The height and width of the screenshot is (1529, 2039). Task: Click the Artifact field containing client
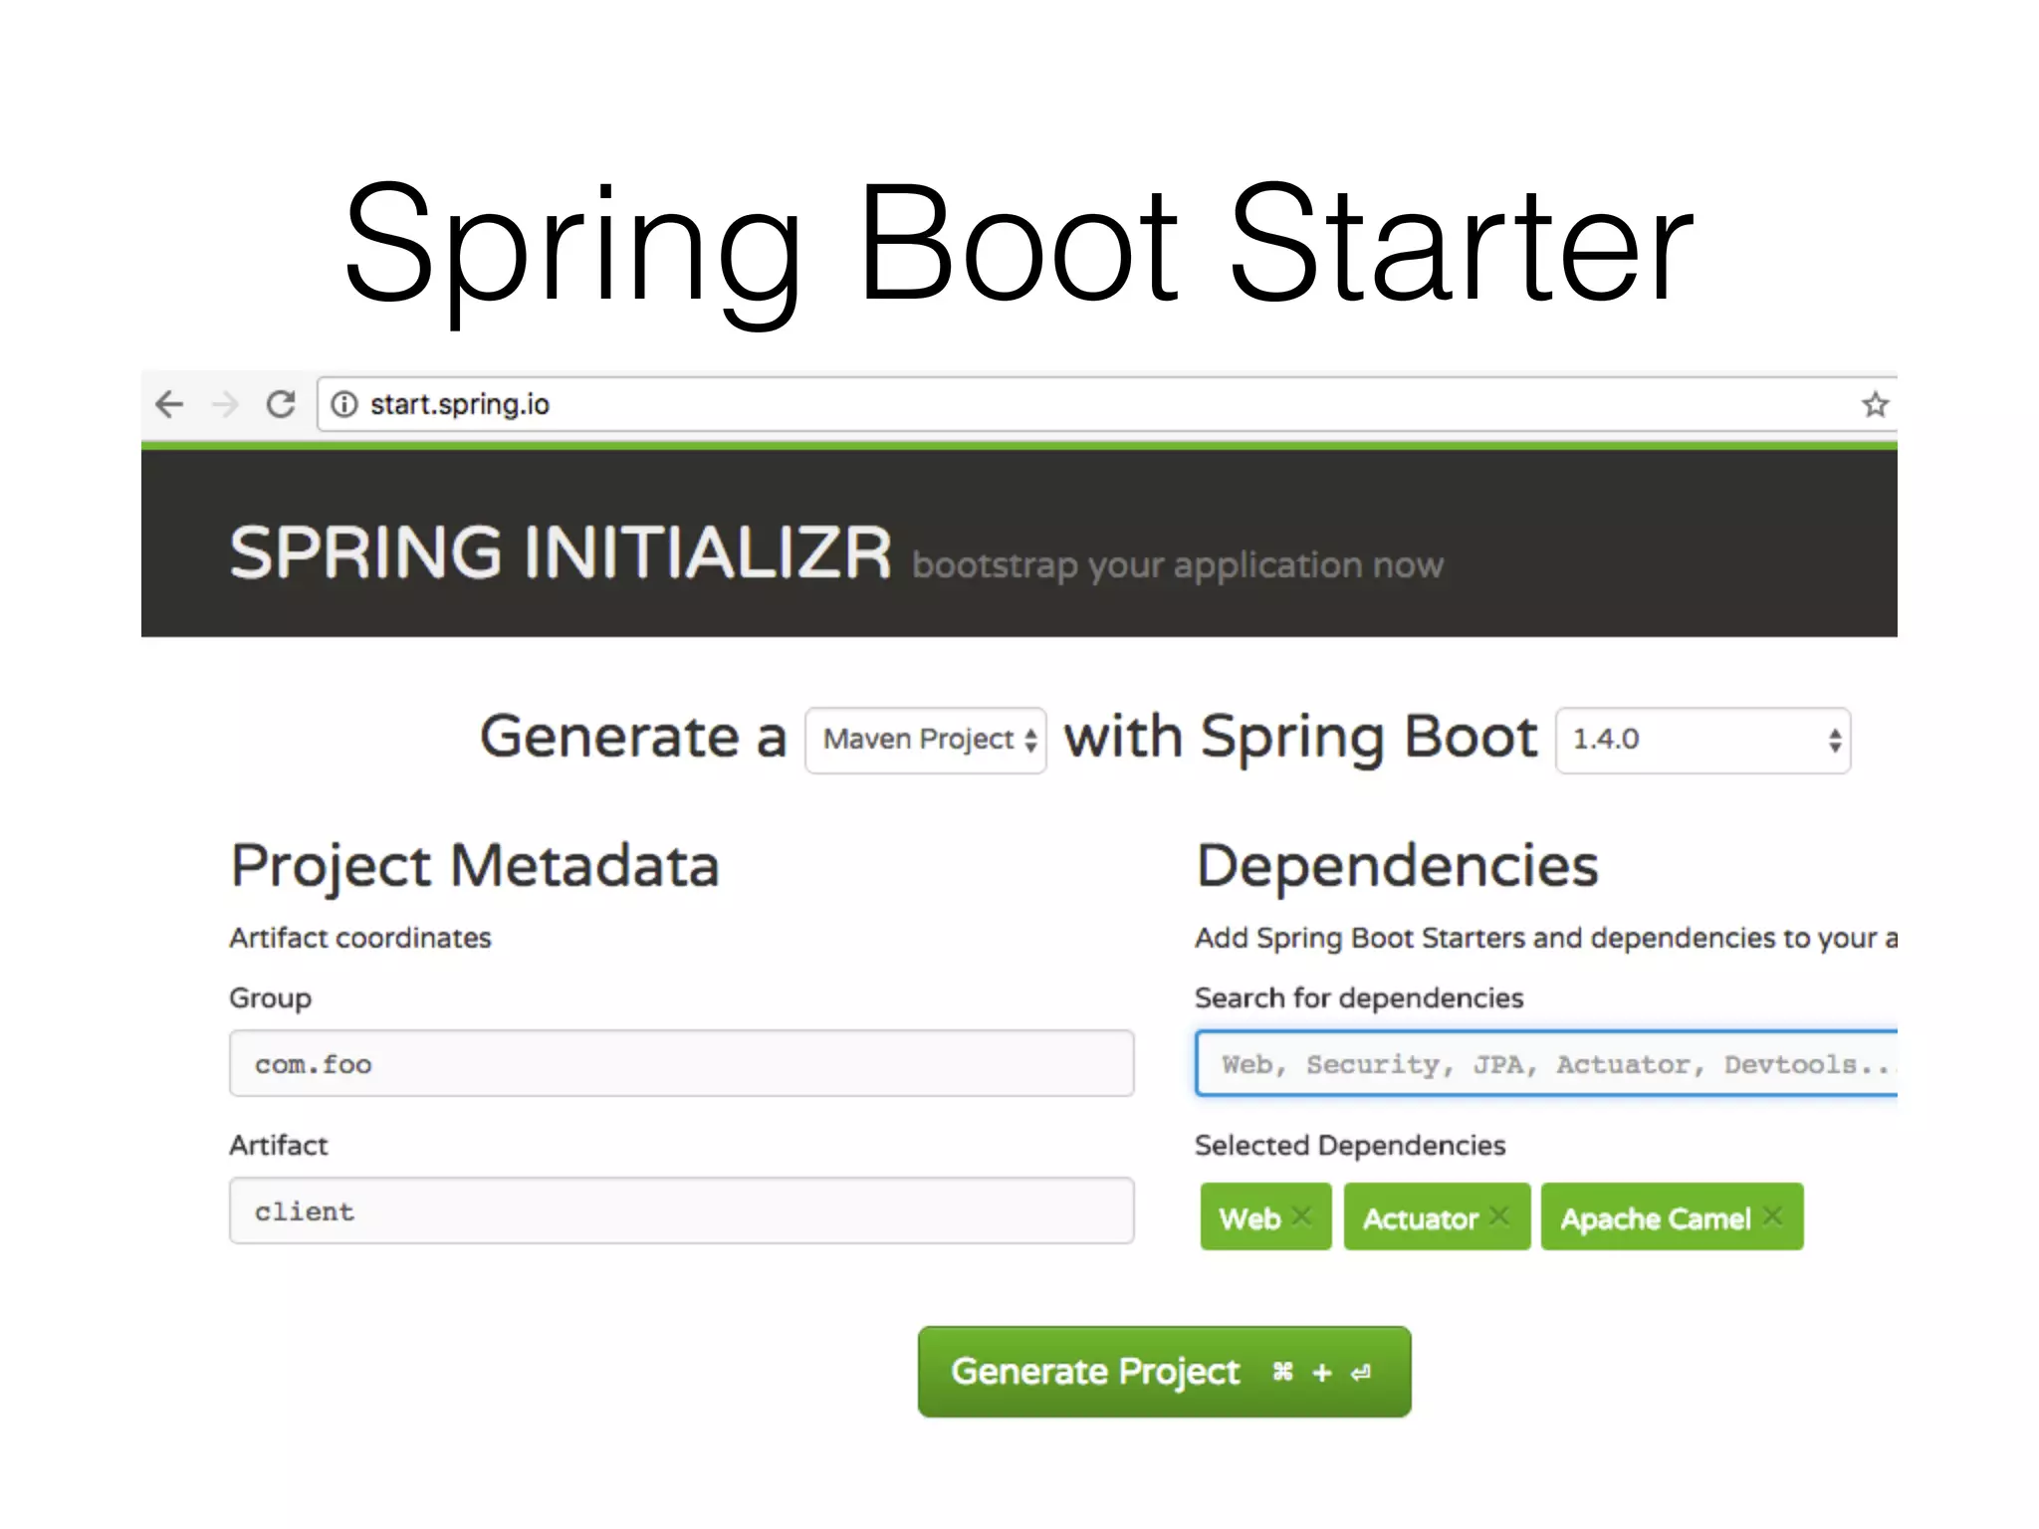coord(681,1211)
